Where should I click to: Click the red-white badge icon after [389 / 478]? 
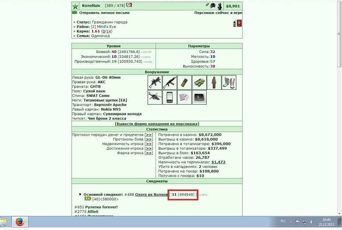tap(129, 5)
